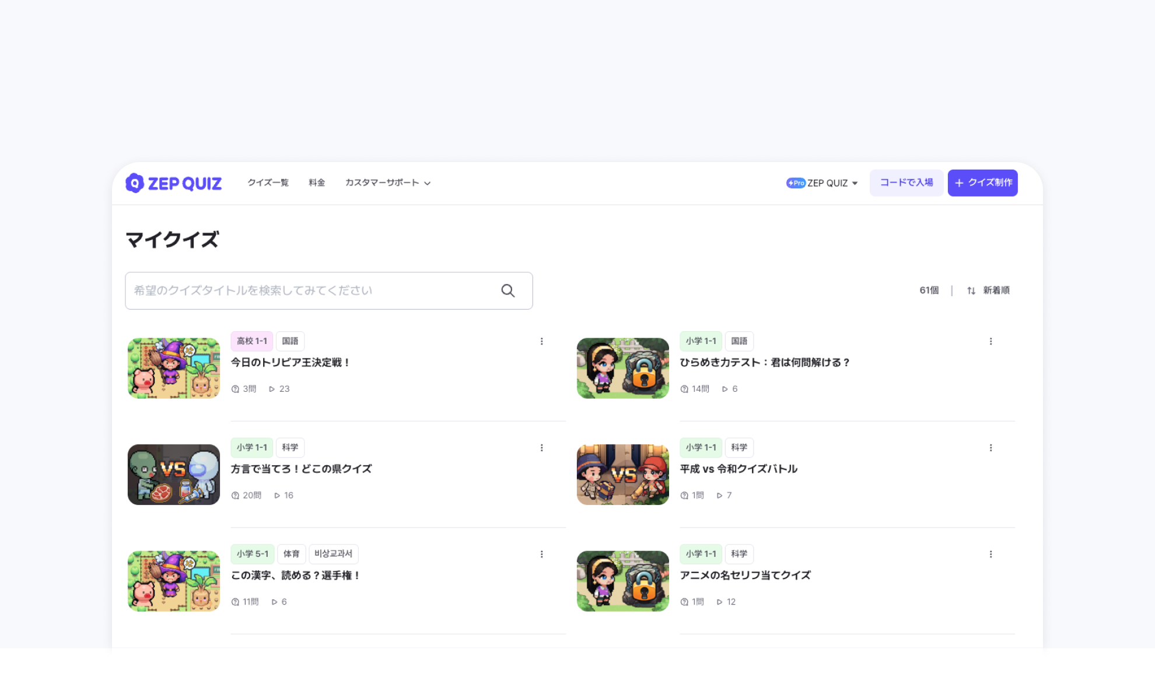Click the 方言で当てろ quiz zombie thumbnail

click(174, 475)
